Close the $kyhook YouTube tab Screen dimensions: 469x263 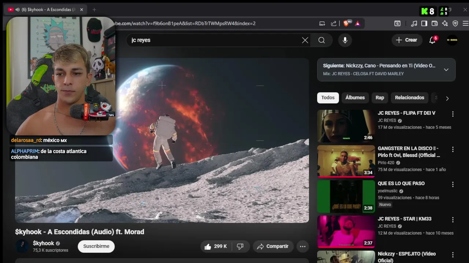point(81,9)
